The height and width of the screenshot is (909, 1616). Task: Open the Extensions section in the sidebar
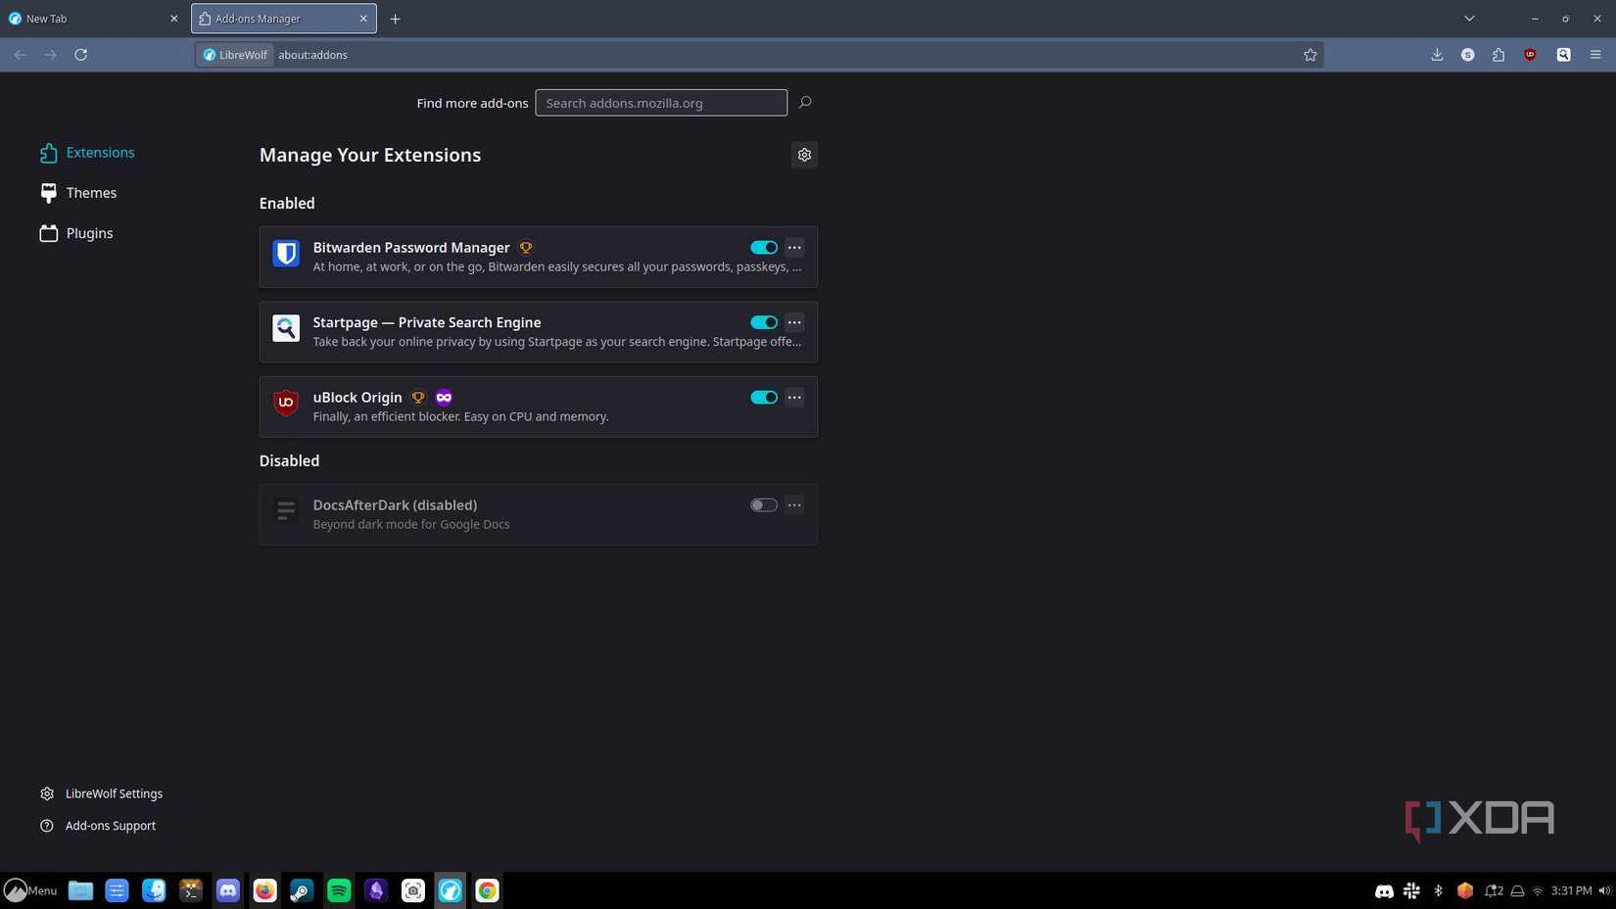click(x=87, y=153)
